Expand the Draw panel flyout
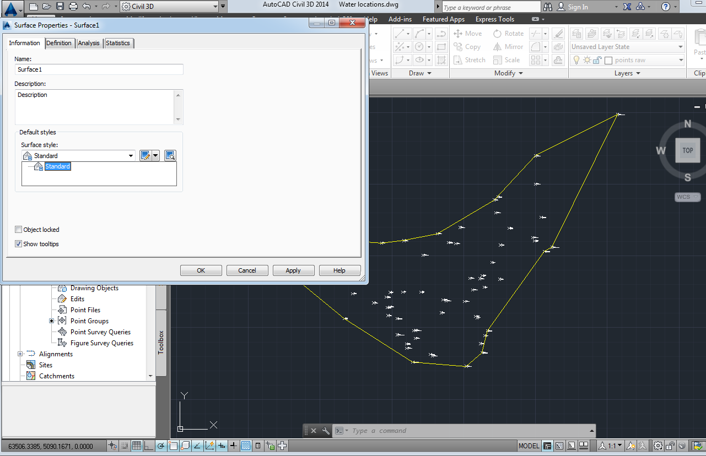 tap(420, 73)
